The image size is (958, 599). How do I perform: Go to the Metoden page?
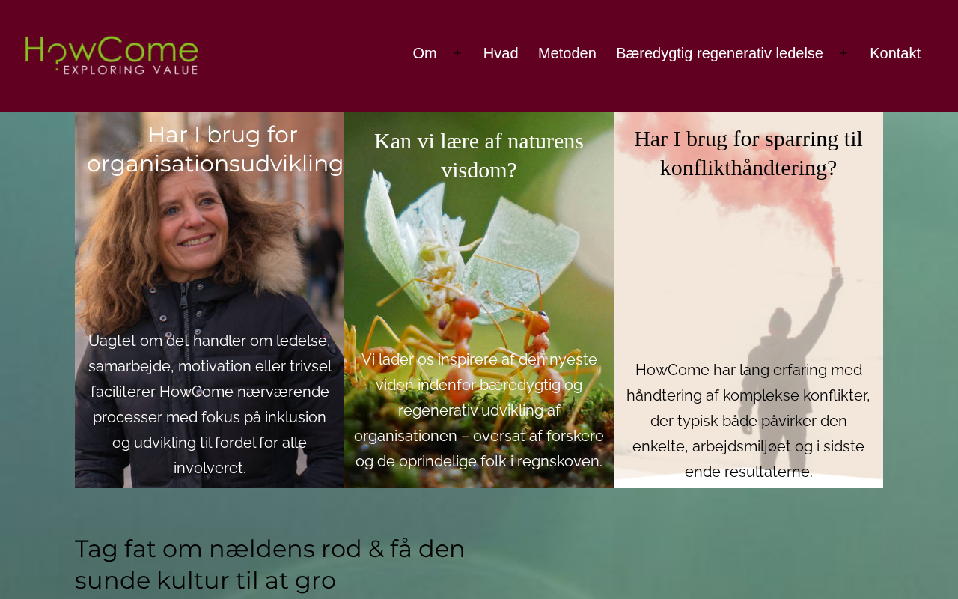coord(567,53)
